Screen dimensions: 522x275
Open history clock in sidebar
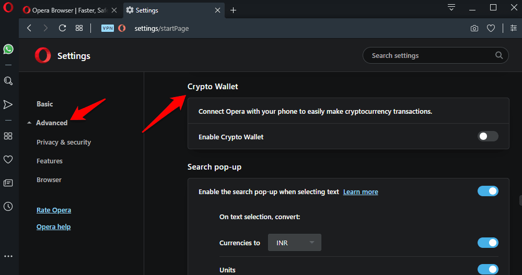tap(8, 207)
